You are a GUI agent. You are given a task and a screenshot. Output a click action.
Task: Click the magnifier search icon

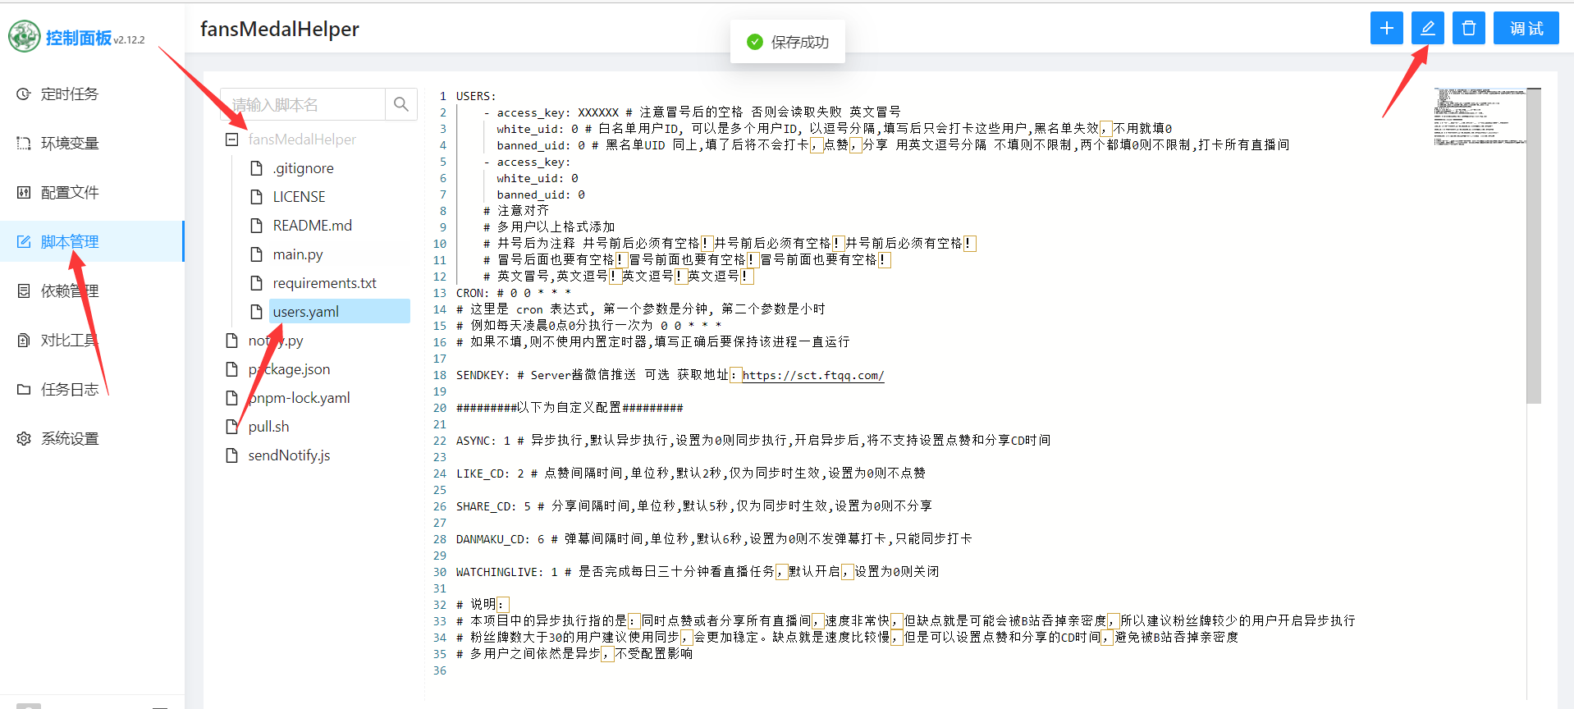(401, 104)
